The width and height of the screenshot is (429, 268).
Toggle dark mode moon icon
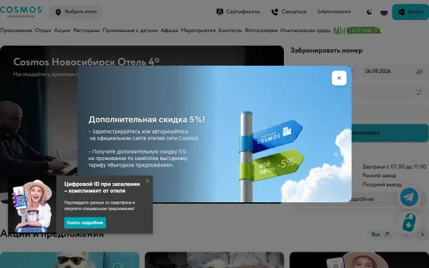tap(370, 12)
